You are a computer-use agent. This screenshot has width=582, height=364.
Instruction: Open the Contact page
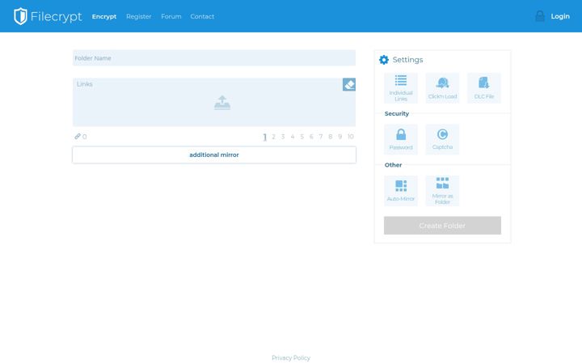pos(202,16)
